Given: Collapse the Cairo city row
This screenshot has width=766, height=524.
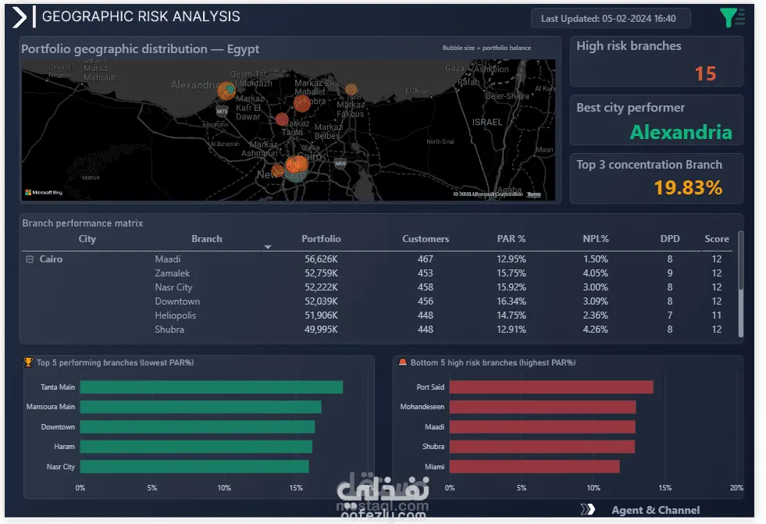Looking at the screenshot, I should (x=30, y=259).
